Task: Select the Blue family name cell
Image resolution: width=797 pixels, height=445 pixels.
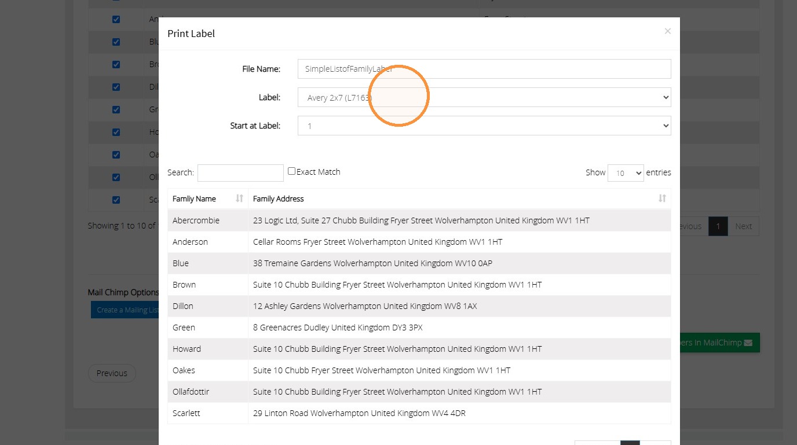Action: pyautogui.click(x=208, y=263)
